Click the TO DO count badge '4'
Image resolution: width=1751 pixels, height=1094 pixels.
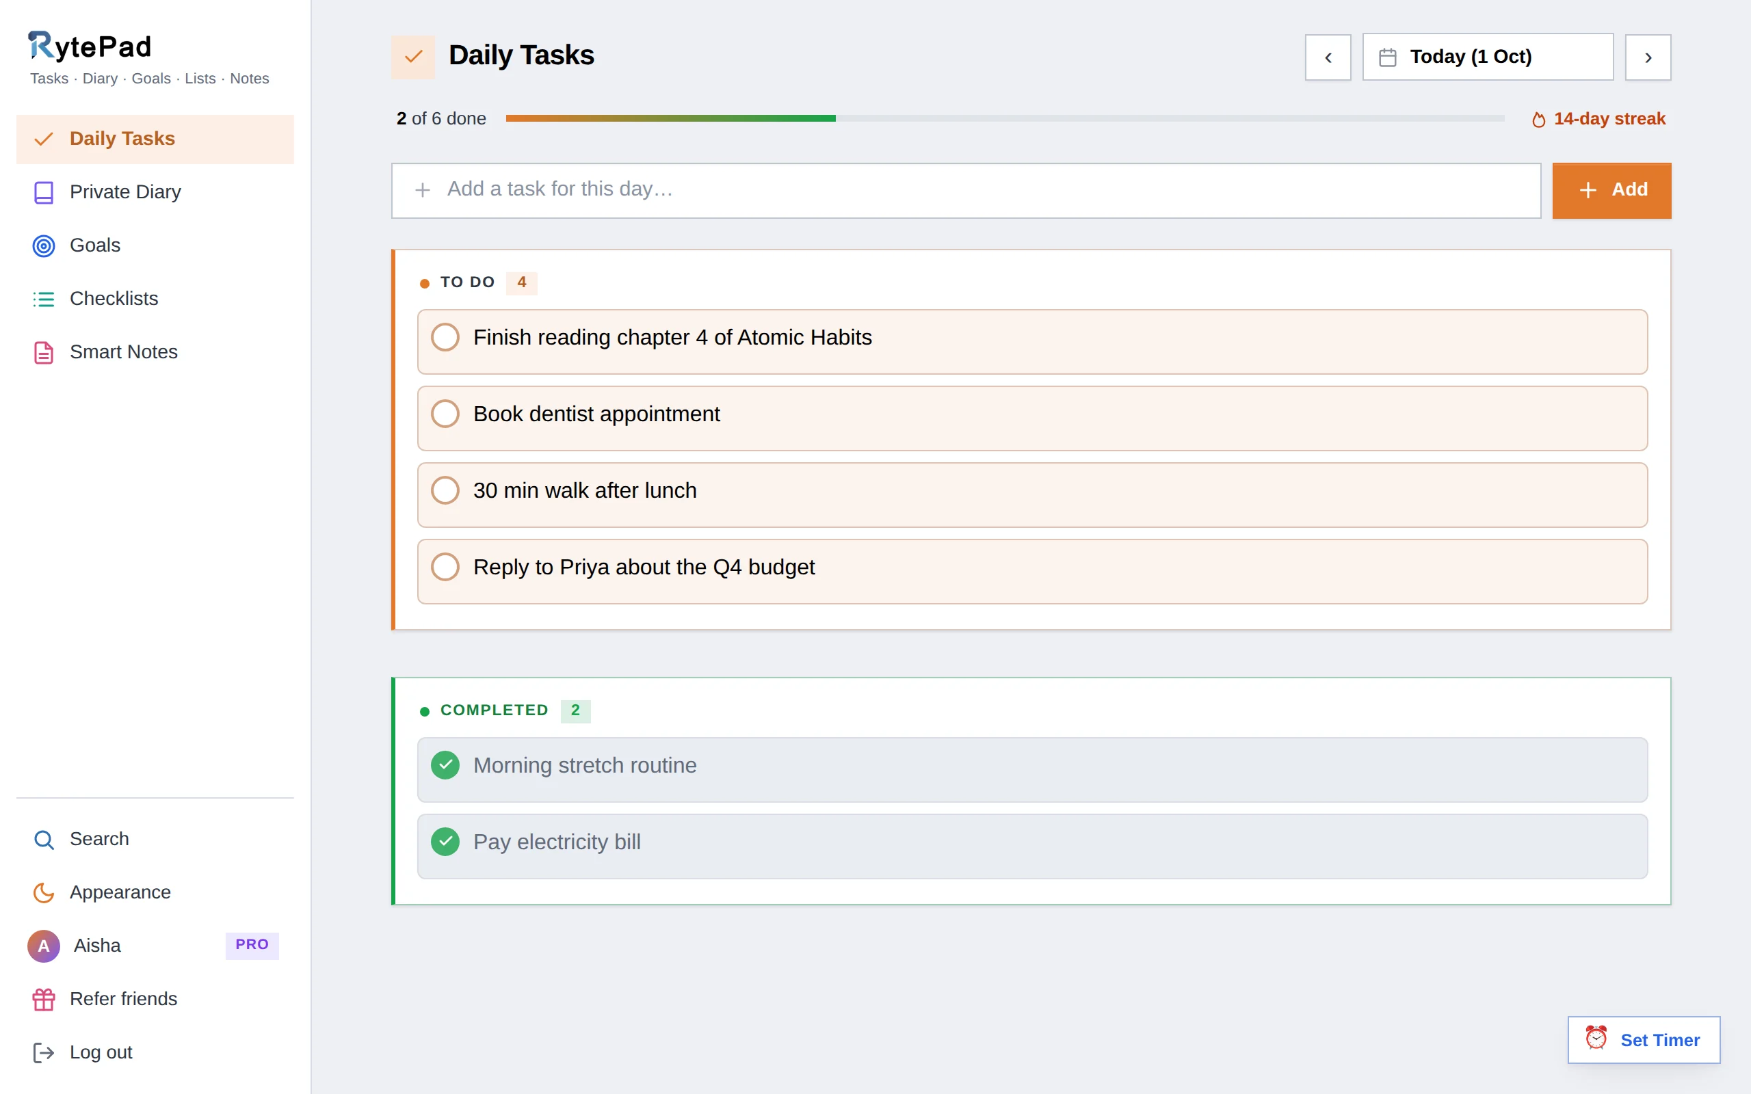point(522,283)
